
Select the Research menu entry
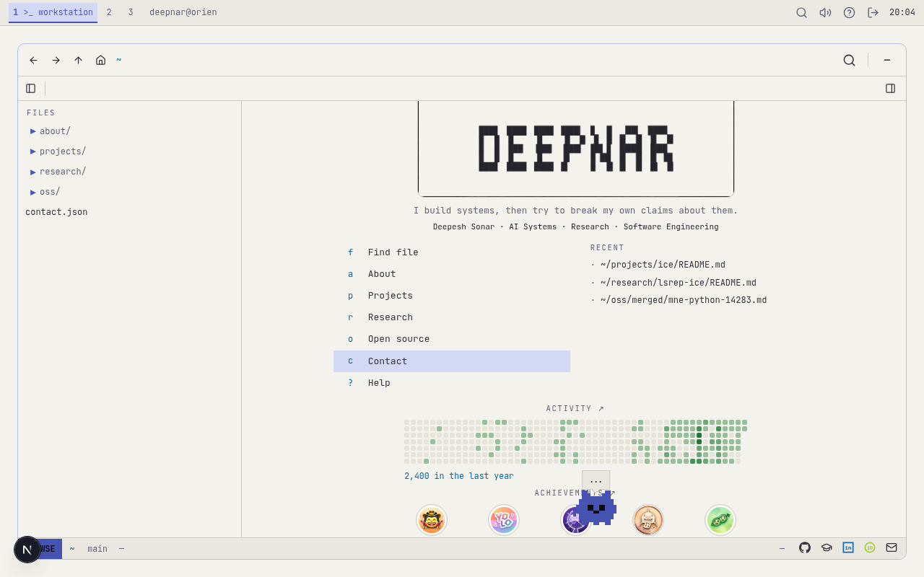coord(452,317)
